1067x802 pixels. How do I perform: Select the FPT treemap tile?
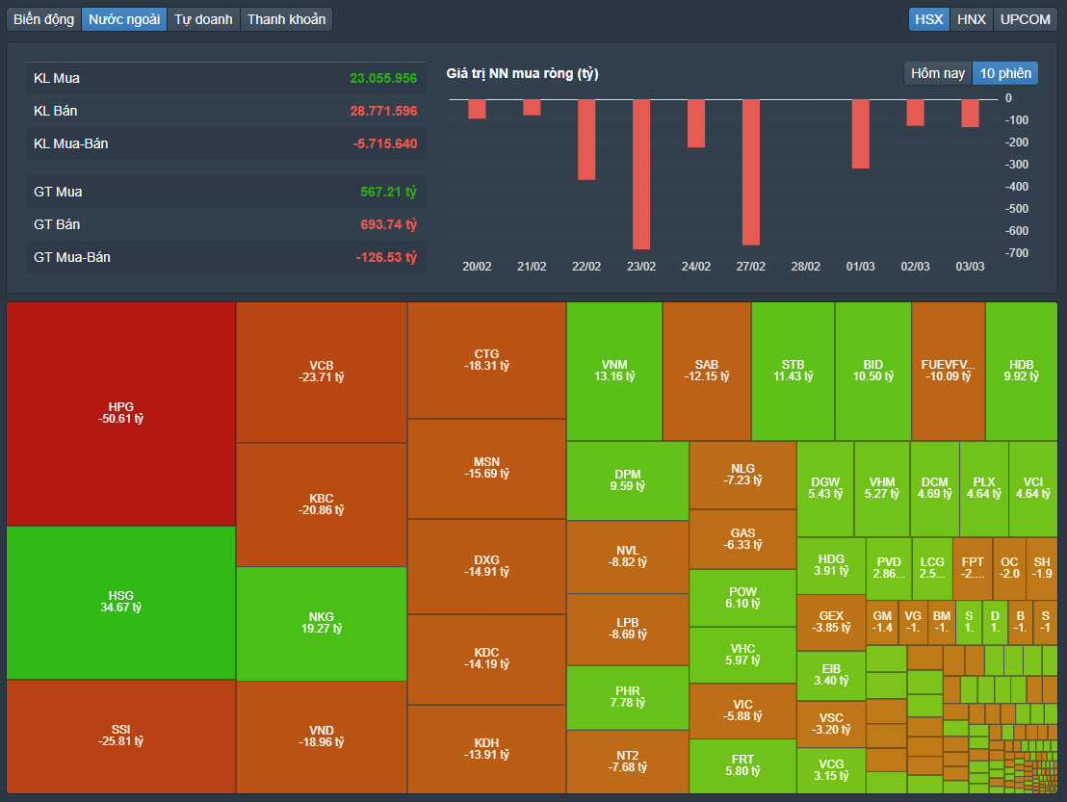(x=973, y=569)
